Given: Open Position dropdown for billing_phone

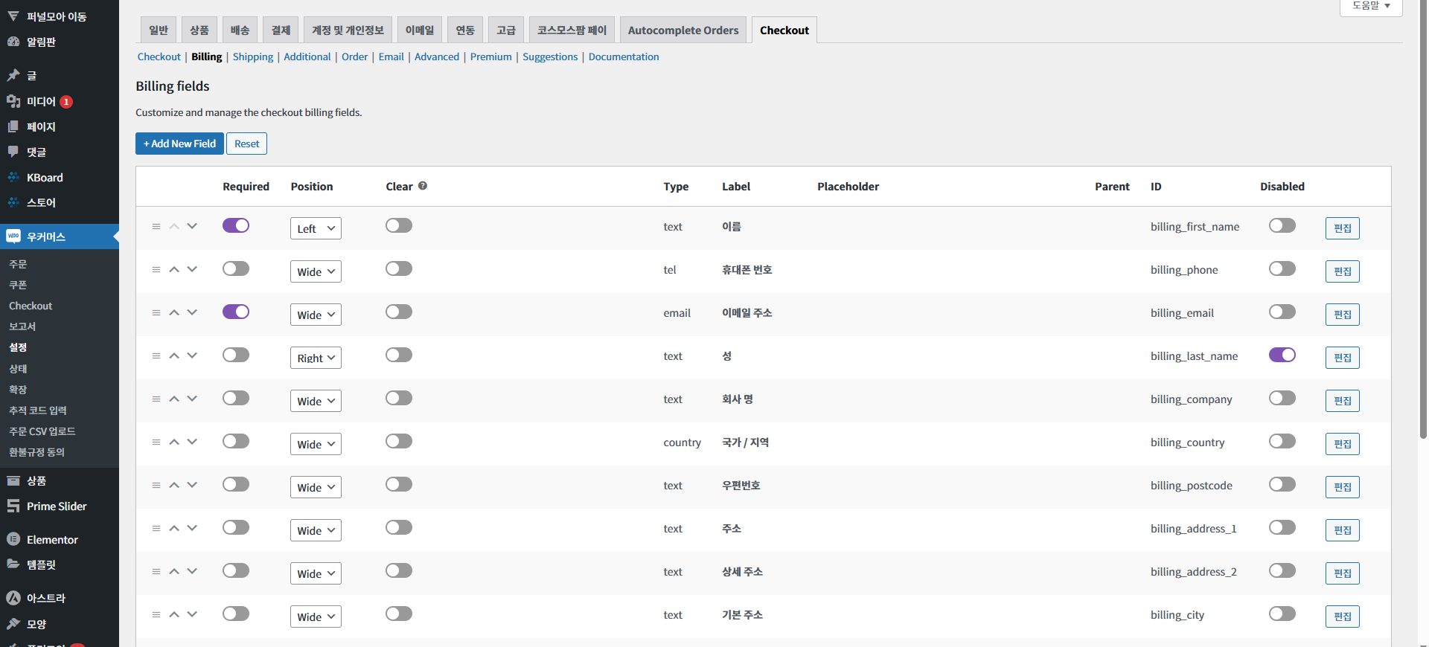Looking at the screenshot, I should pos(316,271).
